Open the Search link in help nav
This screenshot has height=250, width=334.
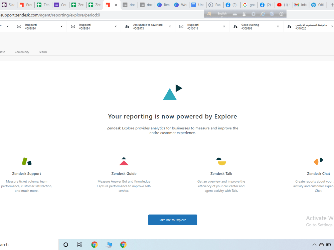pyautogui.click(x=43, y=52)
